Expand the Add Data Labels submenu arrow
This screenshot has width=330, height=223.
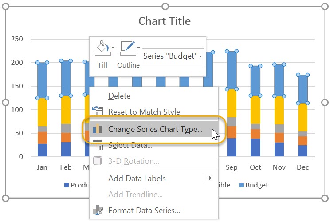(210, 178)
